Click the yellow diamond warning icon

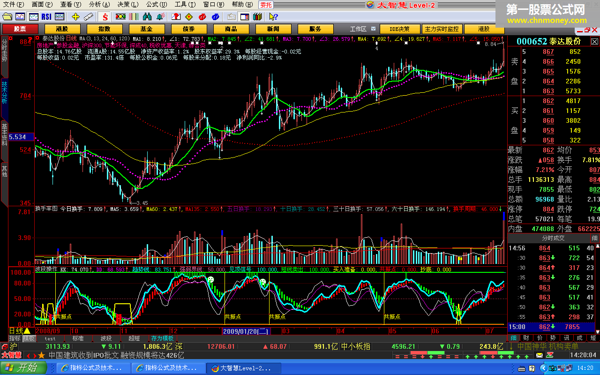(x=189, y=17)
